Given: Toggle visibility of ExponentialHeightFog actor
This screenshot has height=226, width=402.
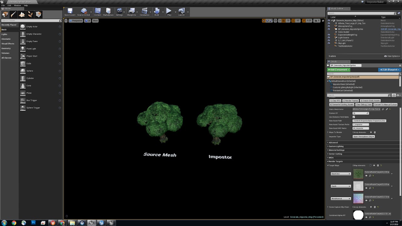Looking at the screenshot, I should (329, 35).
